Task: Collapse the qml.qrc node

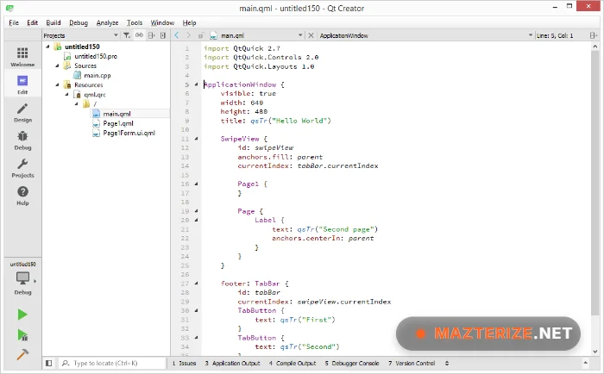Action: pos(67,94)
